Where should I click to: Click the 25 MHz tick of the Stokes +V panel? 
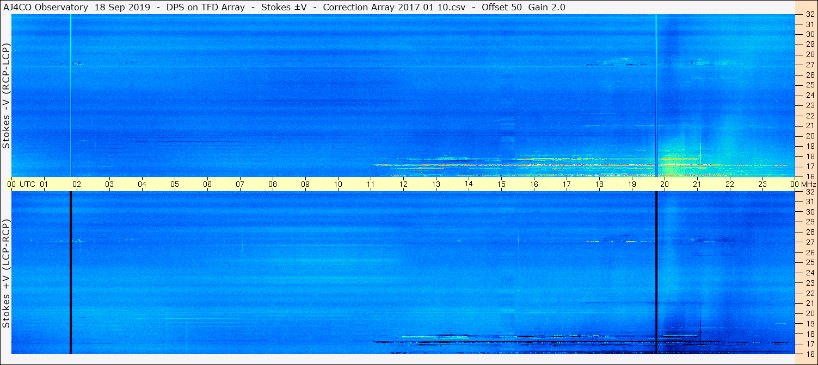[x=810, y=262]
